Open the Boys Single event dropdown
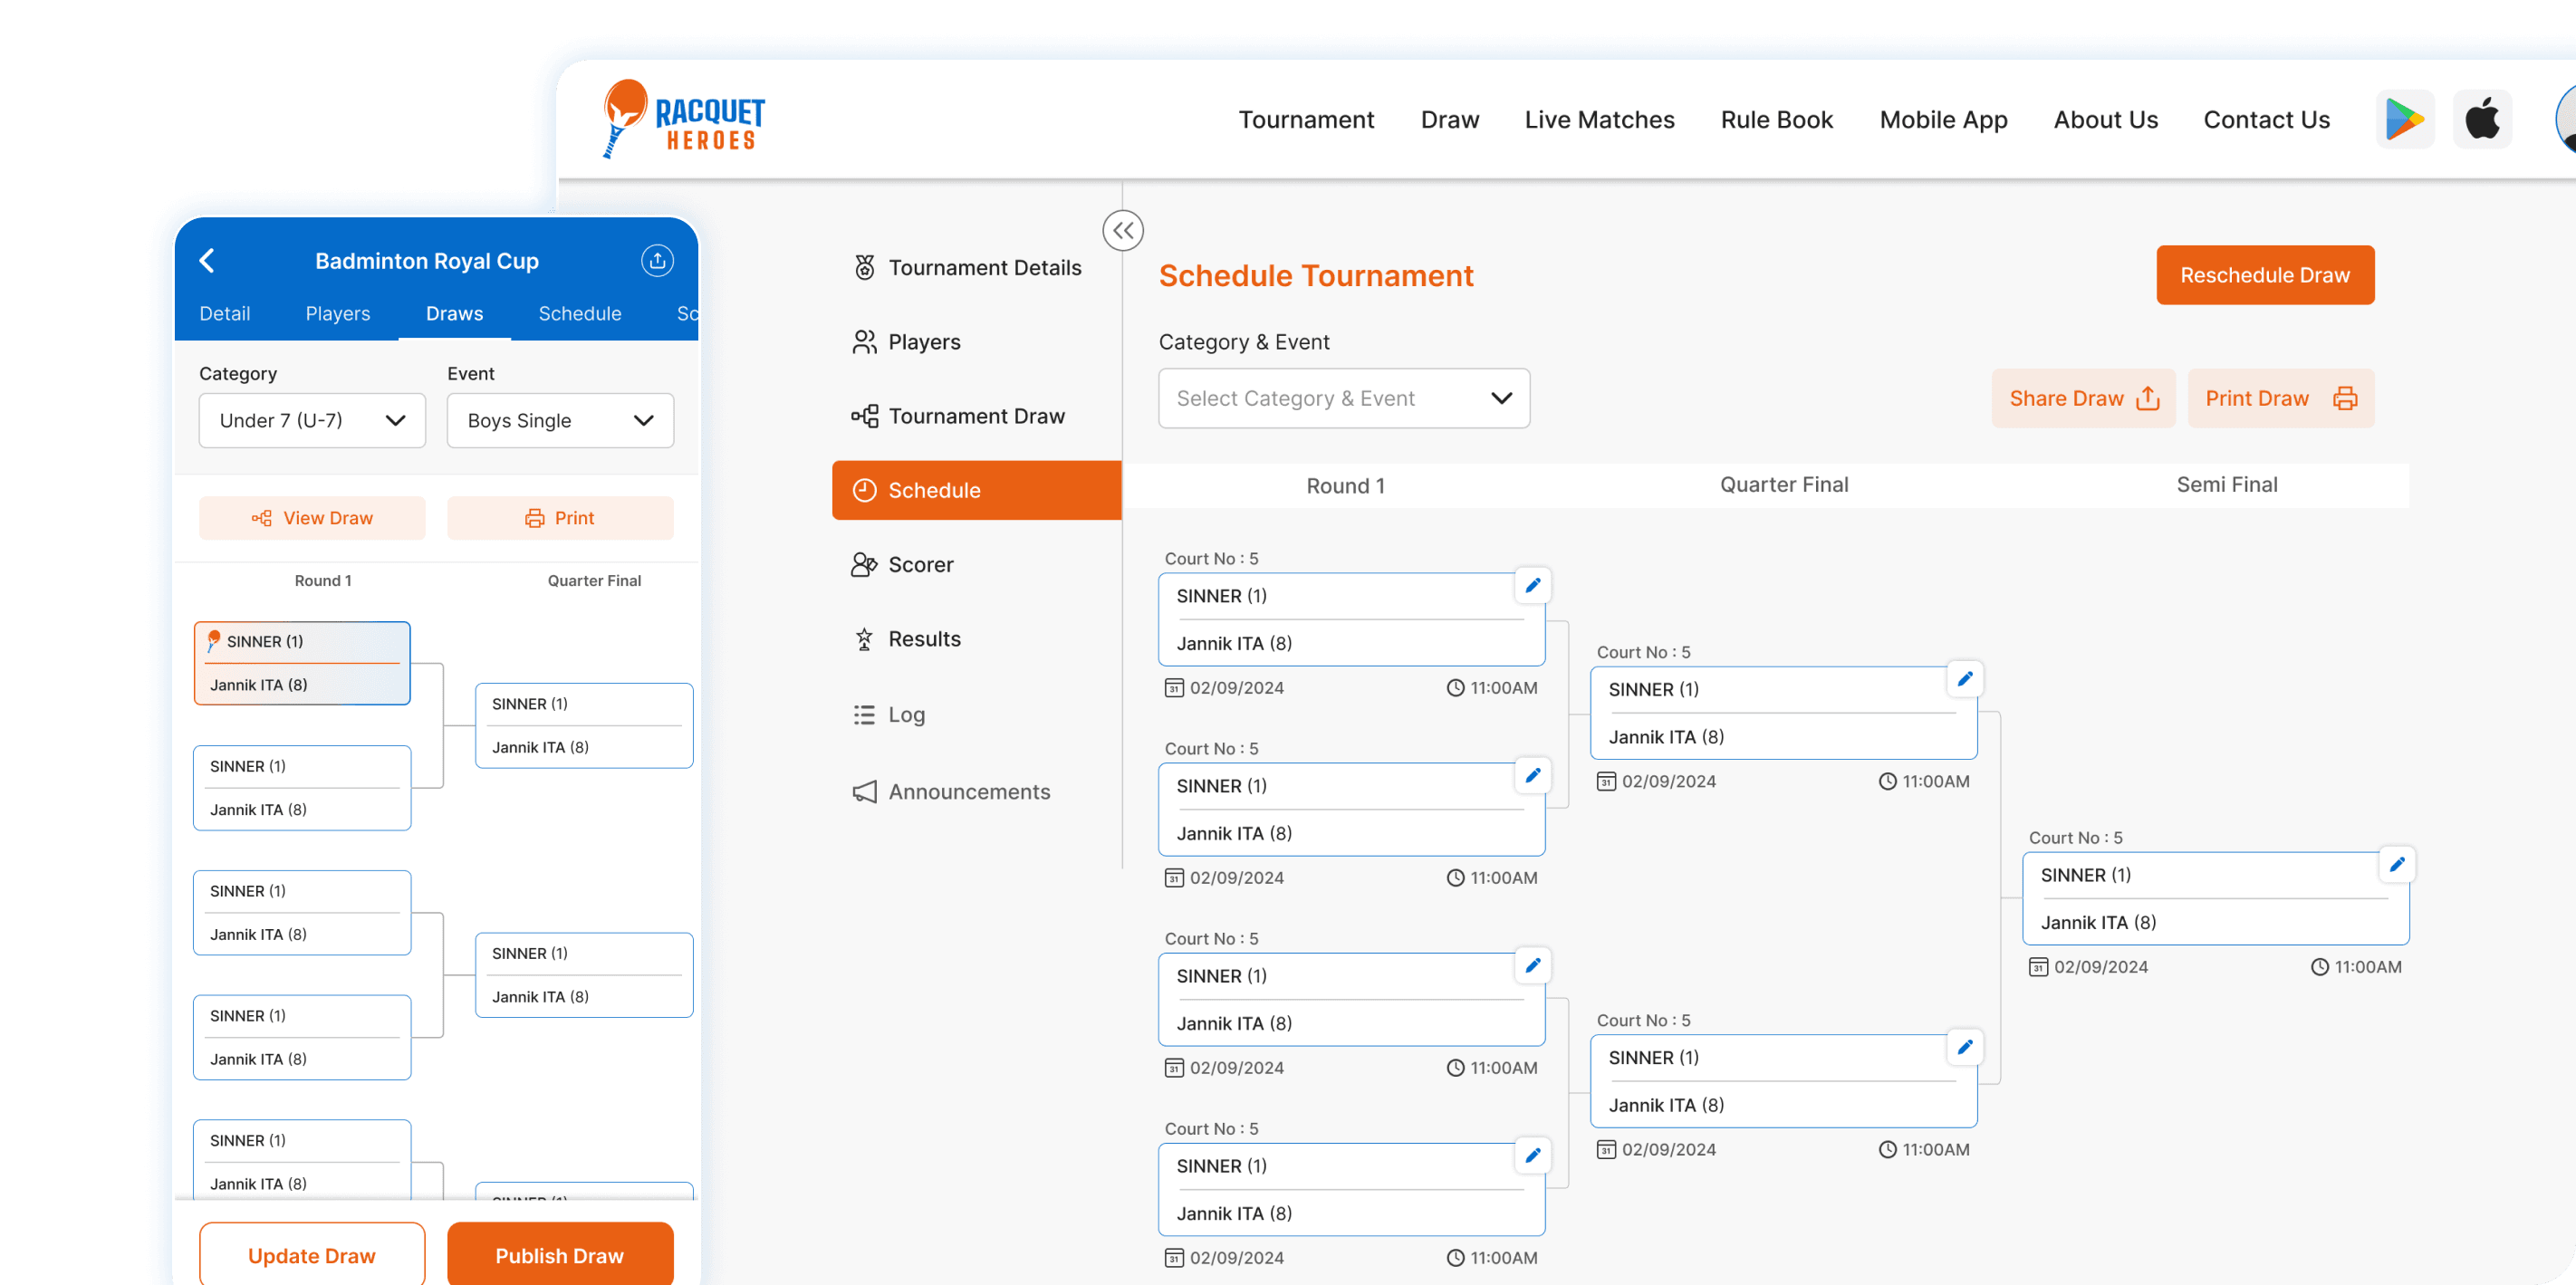The image size is (2576, 1285). (560, 421)
